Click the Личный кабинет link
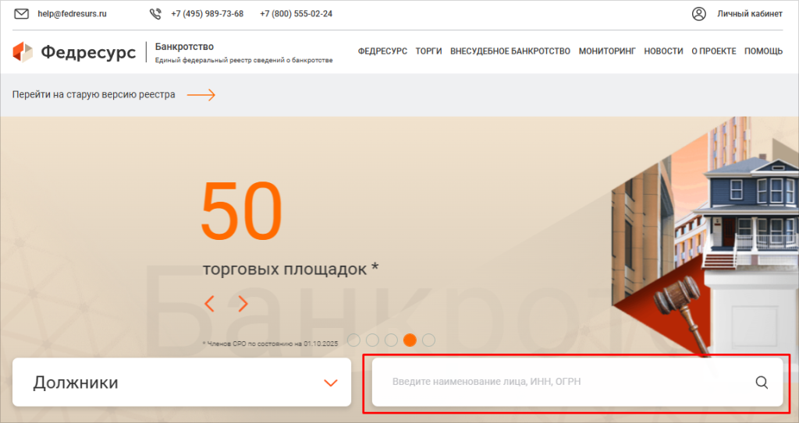This screenshot has height=423, width=799. tap(750, 14)
